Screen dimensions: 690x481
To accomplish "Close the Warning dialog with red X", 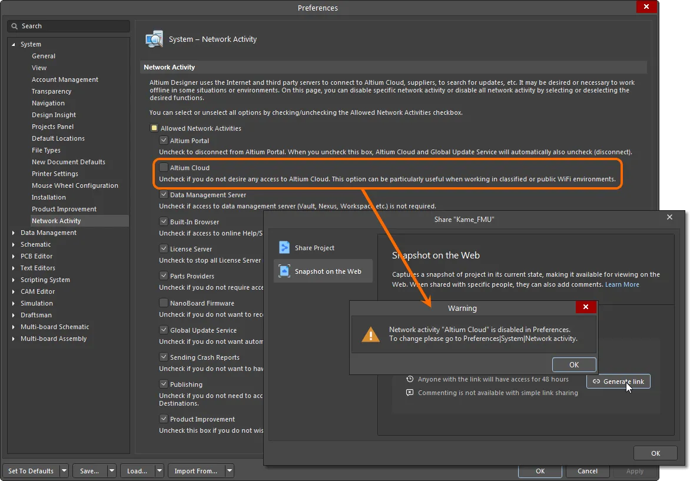I will [586, 307].
